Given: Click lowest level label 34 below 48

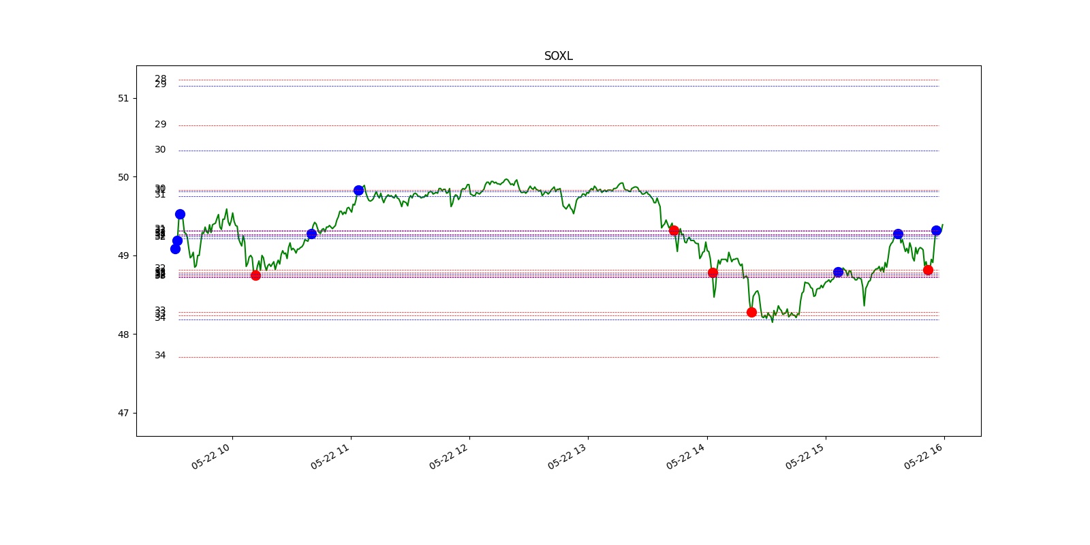Looking at the screenshot, I should point(160,355).
